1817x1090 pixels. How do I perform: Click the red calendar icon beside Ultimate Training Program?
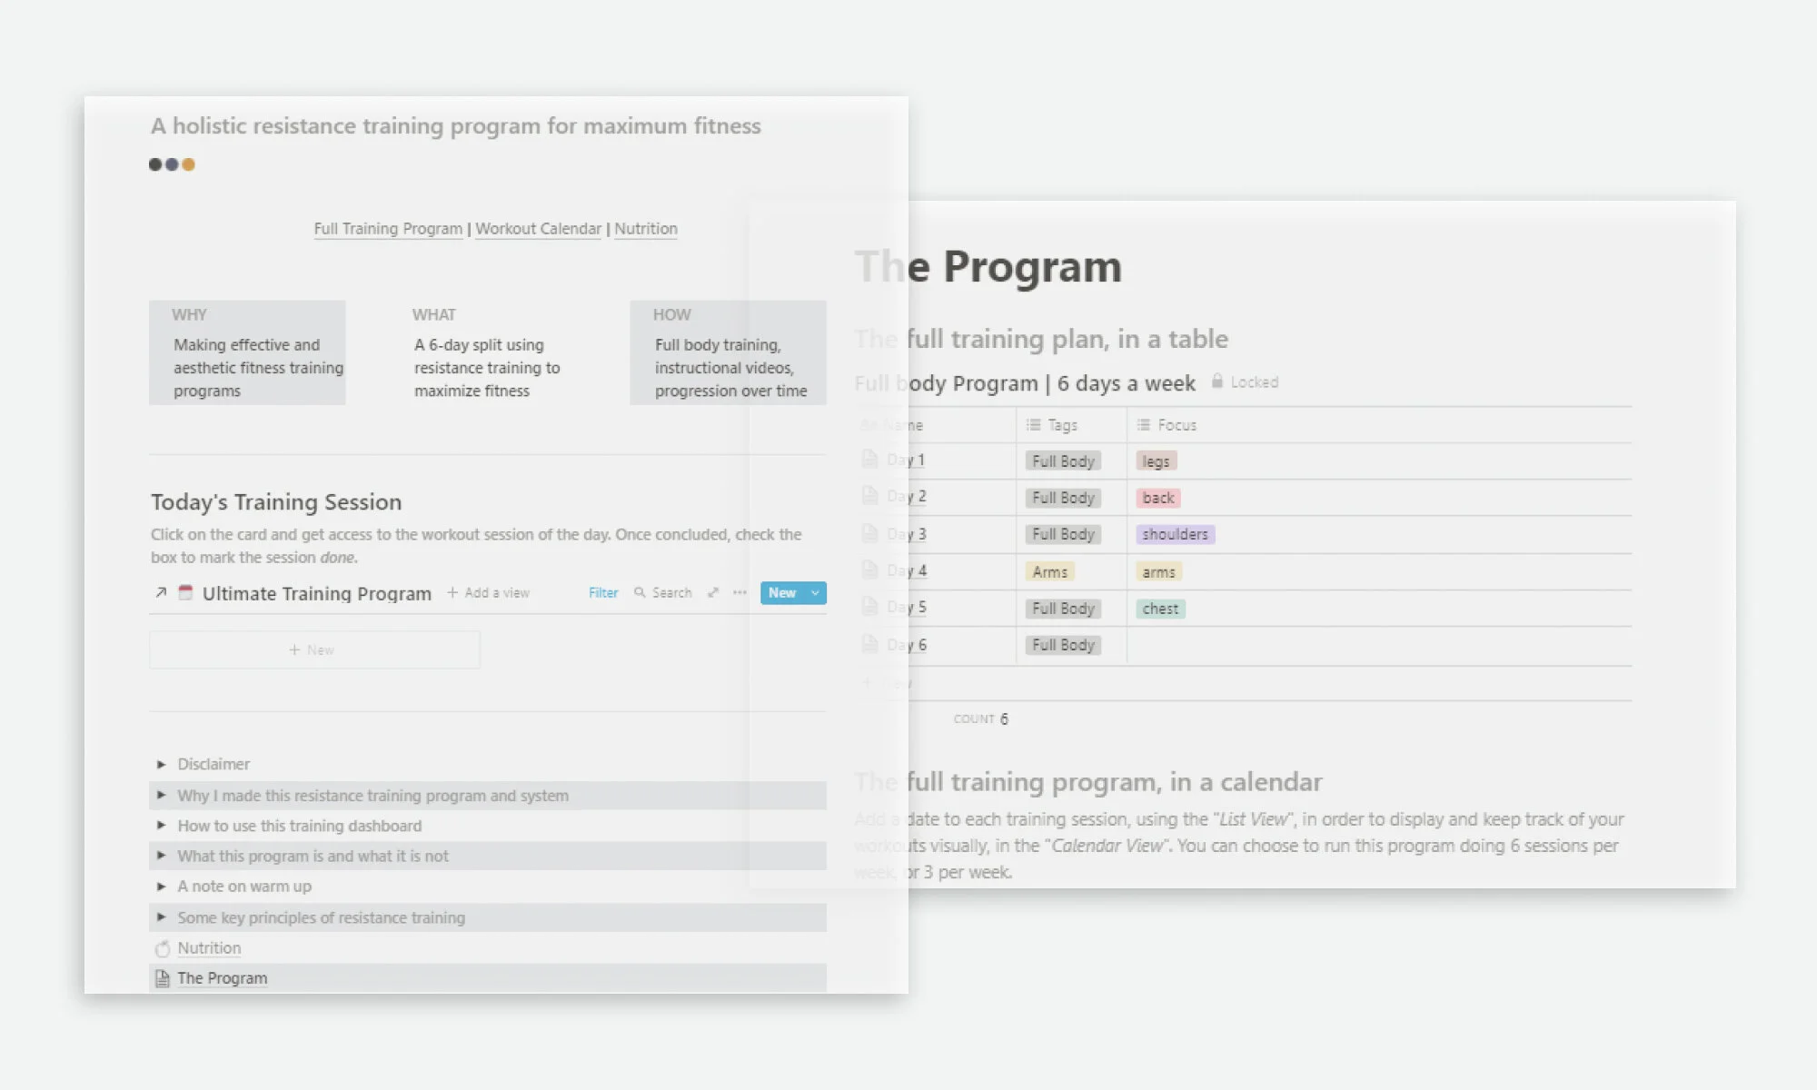[x=185, y=592]
